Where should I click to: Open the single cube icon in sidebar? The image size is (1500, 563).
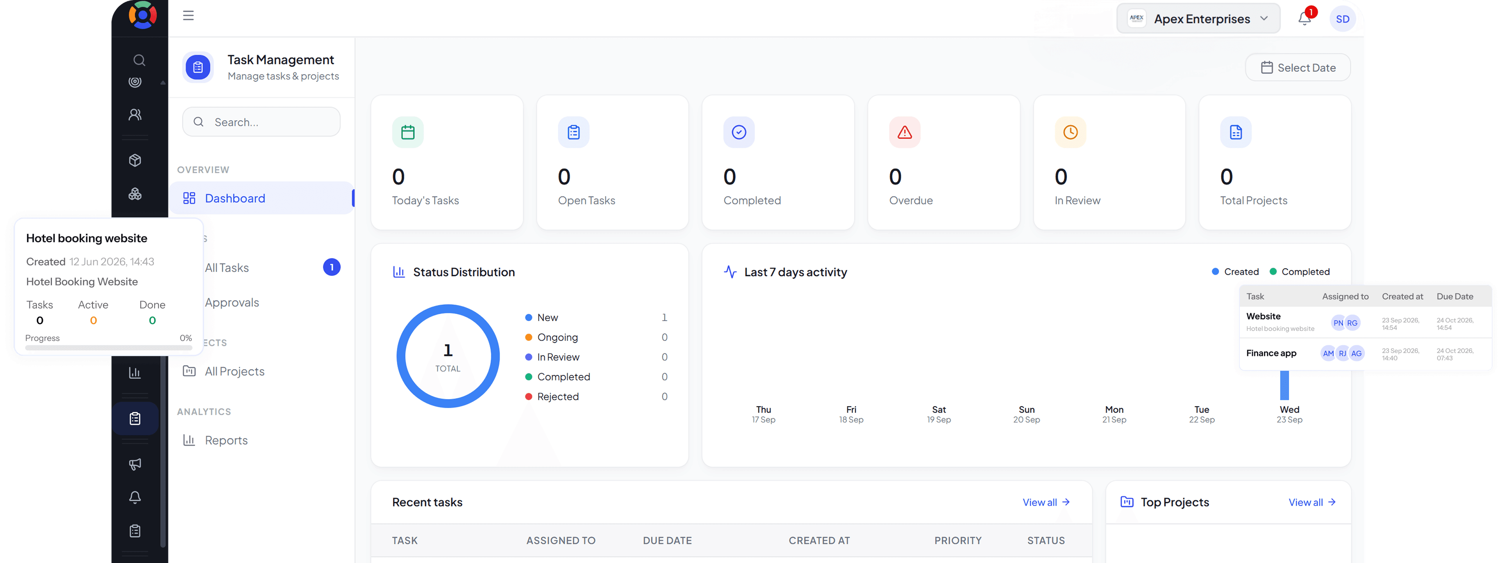click(x=135, y=160)
